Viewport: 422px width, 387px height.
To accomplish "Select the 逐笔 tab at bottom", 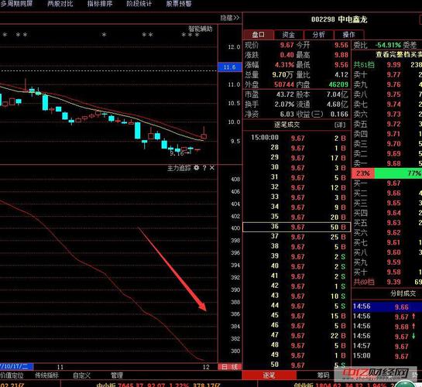I will click(x=269, y=375).
